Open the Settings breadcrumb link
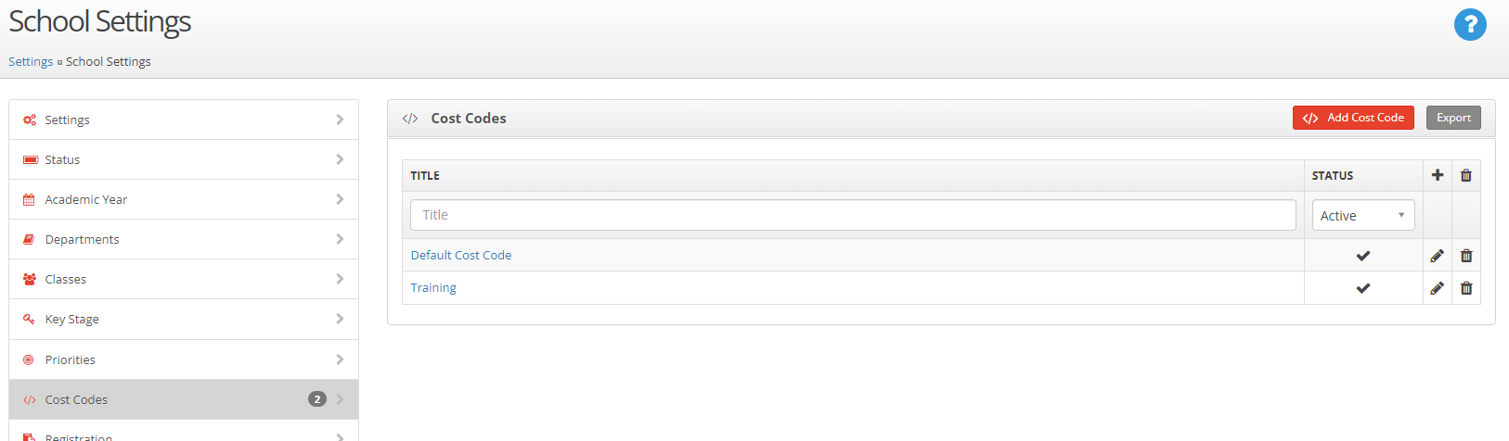The image size is (1509, 441). [x=31, y=61]
